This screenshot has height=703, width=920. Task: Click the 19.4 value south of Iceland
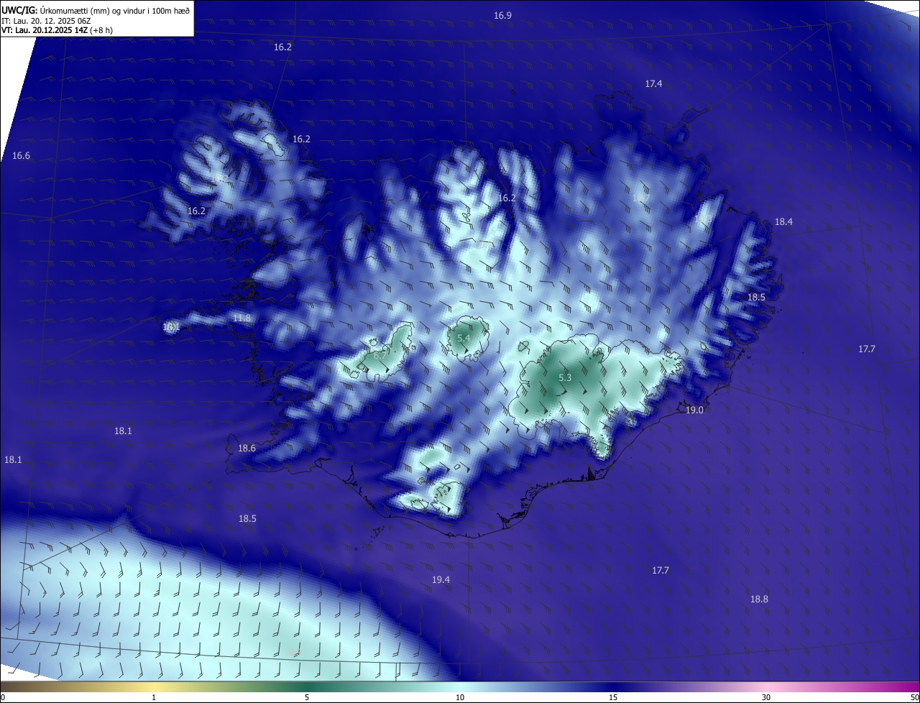pyautogui.click(x=441, y=580)
